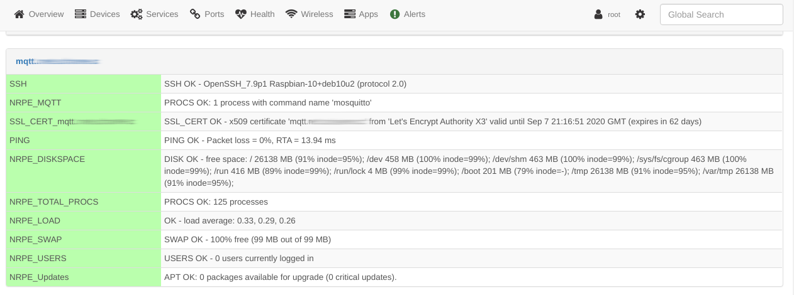Screen dimensions: 794x295
Task: Open the mqtt device link
Action: [x=58, y=62]
